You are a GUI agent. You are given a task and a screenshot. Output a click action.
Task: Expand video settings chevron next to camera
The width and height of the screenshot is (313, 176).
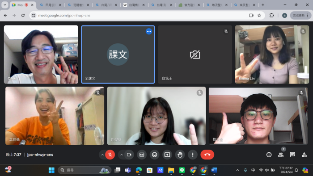[x=121, y=155]
